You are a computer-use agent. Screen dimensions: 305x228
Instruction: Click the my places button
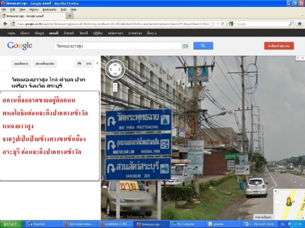point(45,64)
